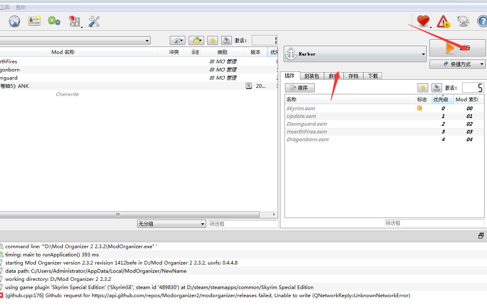Select the ANK mod row

coord(138,86)
